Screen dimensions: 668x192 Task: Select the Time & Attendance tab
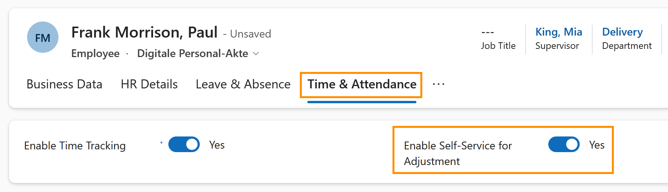[x=361, y=84]
